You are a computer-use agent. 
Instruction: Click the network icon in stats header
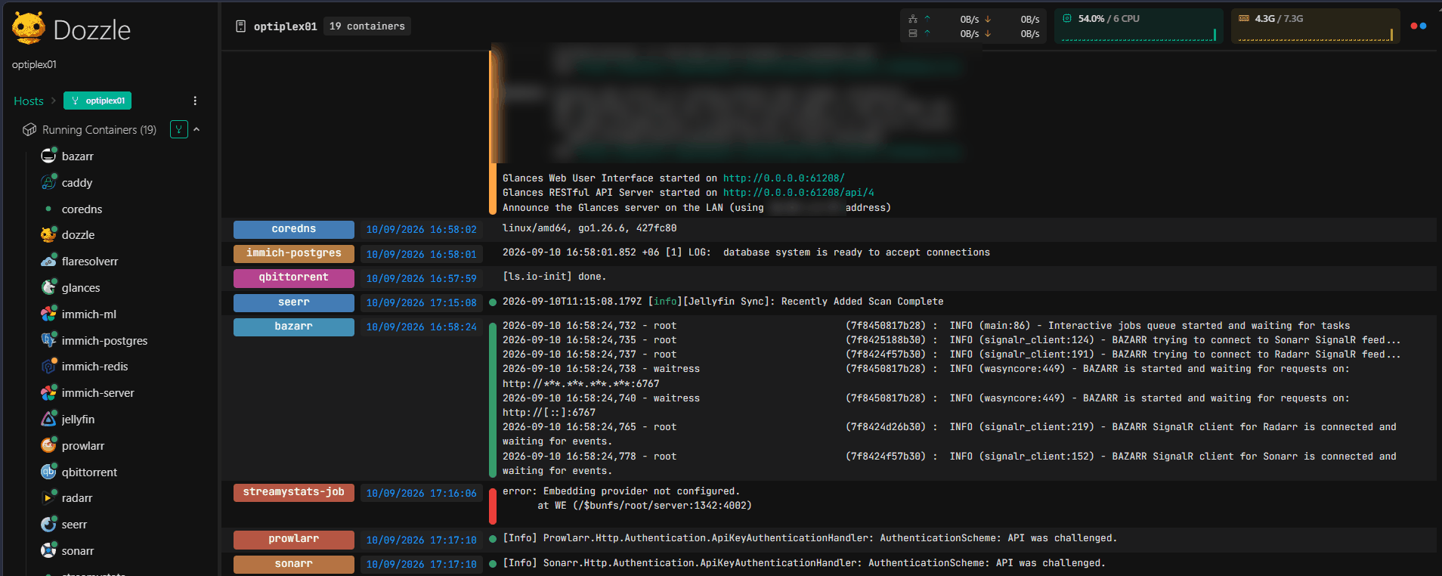coord(913,19)
